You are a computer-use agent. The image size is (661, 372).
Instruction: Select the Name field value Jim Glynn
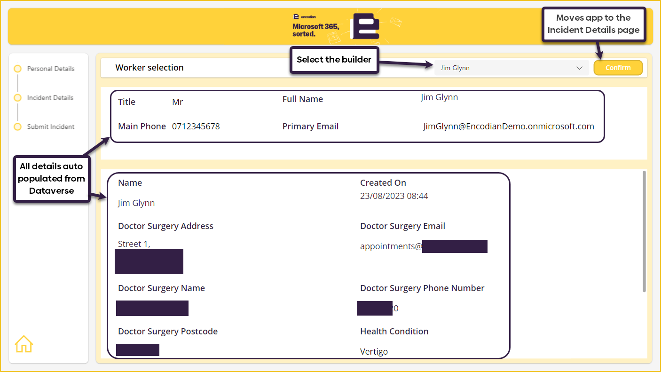(x=136, y=203)
